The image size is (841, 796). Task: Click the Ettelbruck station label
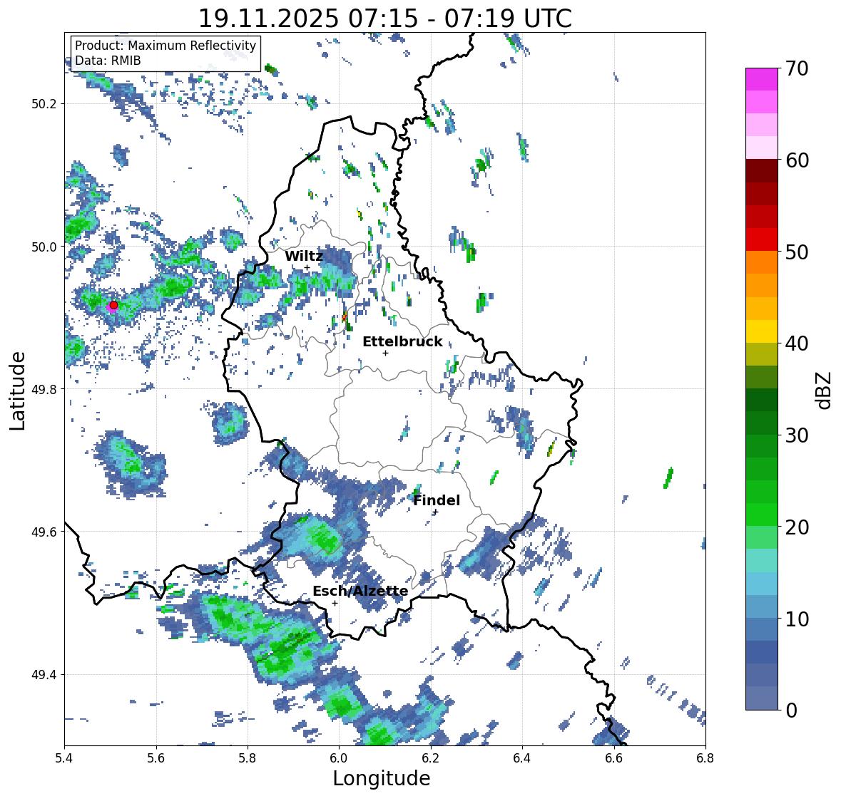pos(402,342)
